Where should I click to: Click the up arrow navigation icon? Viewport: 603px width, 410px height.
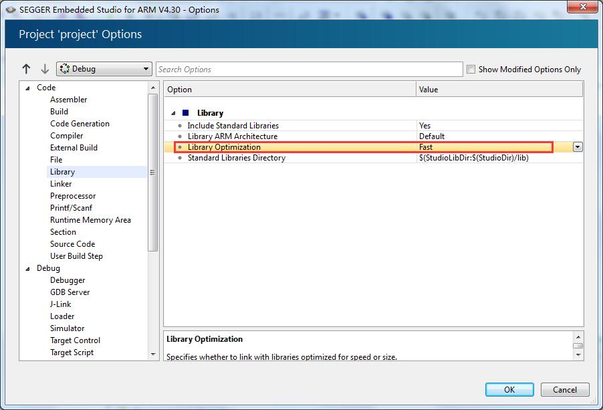(x=26, y=69)
